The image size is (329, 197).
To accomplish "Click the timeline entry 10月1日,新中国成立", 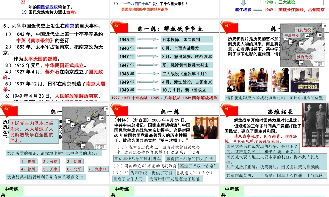I will point(187,90).
